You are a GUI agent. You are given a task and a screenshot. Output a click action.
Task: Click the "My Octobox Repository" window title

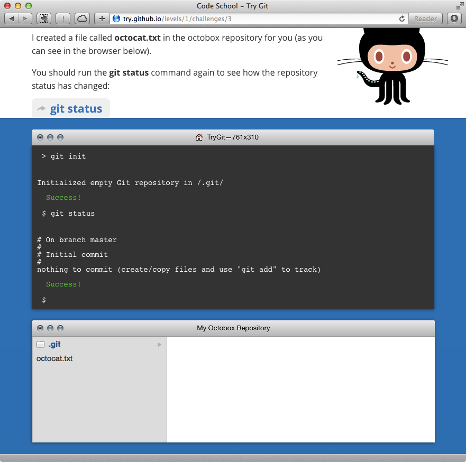[x=233, y=328]
